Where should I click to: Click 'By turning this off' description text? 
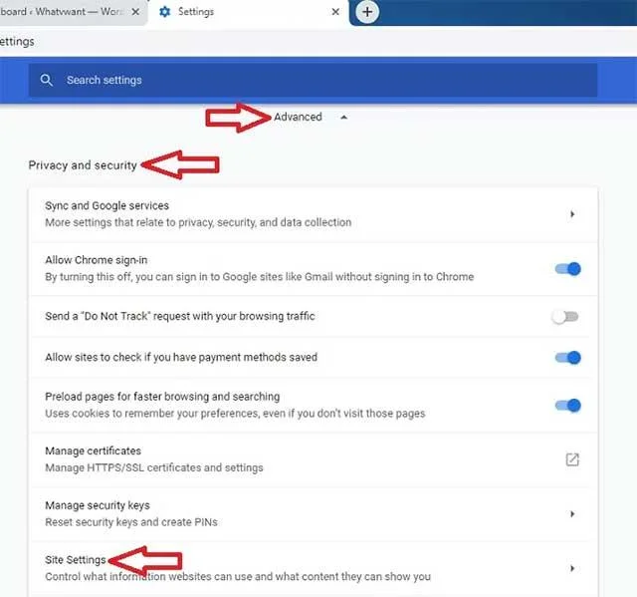pos(260,276)
